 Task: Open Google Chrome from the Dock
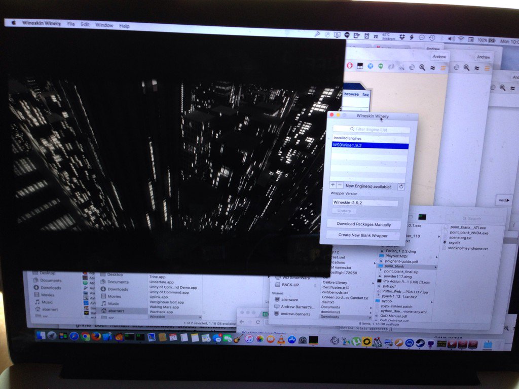coord(85,336)
